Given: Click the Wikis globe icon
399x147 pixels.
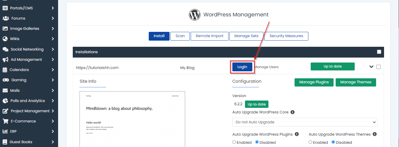Looking at the screenshot, I should click(5, 39).
